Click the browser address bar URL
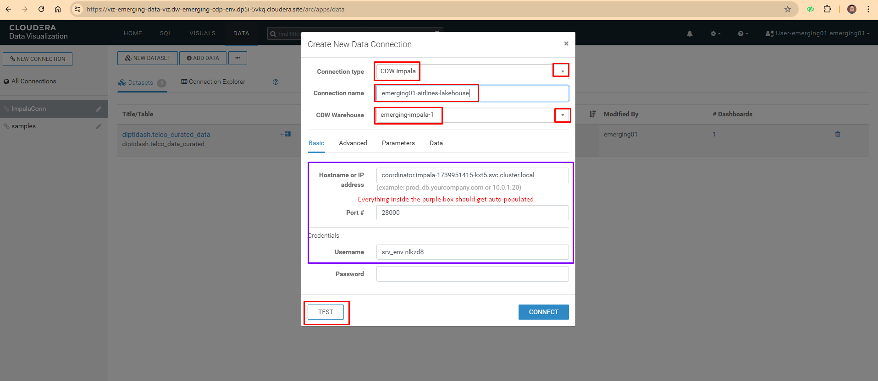The height and width of the screenshot is (381, 878). pos(215,9)
